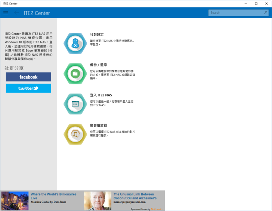
Task: Select the 社群設定 title text
Action: [97, 34]
